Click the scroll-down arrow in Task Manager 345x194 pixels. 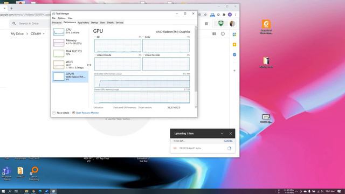(196, 107)
